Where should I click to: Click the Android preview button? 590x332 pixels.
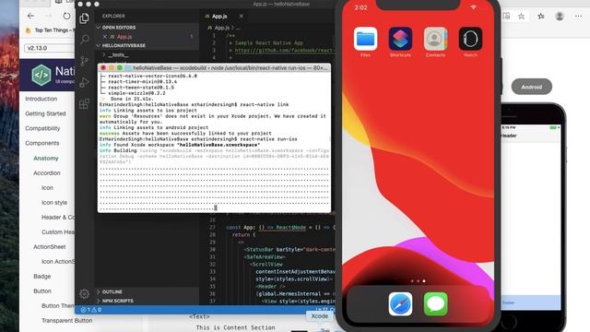tap(531, 87)
